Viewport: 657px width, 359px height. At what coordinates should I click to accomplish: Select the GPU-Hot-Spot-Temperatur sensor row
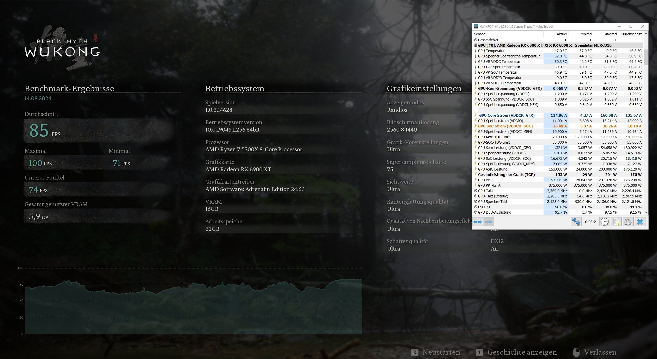499,67
